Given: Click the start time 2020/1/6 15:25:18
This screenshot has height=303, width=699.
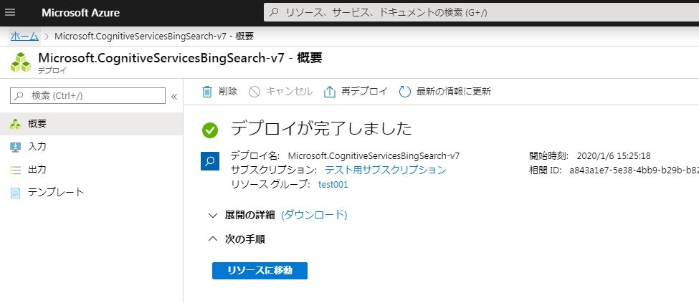Looking at the screenshot, I should click(x=614, y=156).
